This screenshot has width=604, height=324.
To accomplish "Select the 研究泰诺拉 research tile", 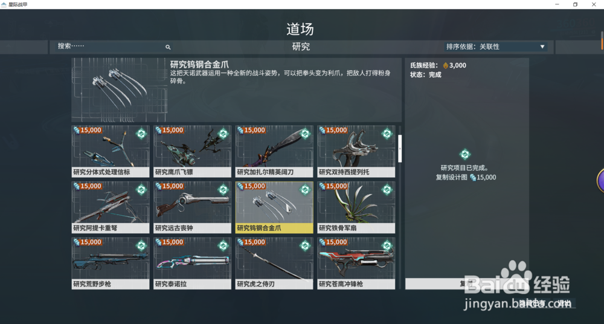I will (x=192, y=264).
